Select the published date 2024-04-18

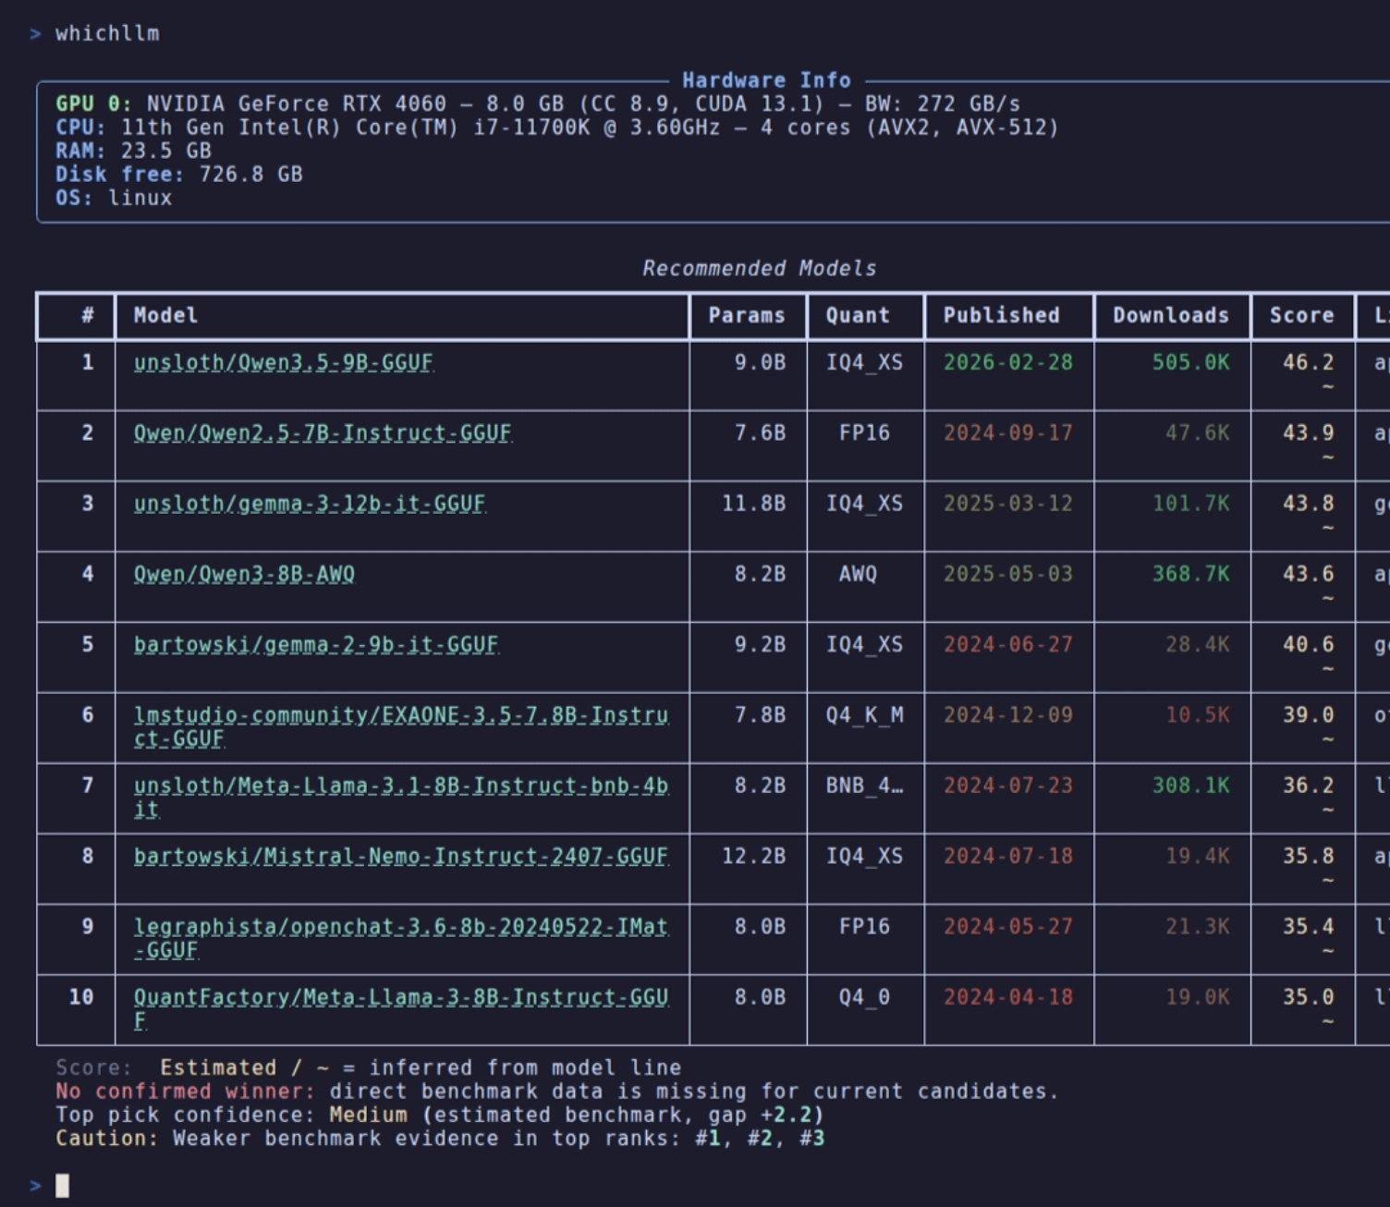click(1008, 997)
